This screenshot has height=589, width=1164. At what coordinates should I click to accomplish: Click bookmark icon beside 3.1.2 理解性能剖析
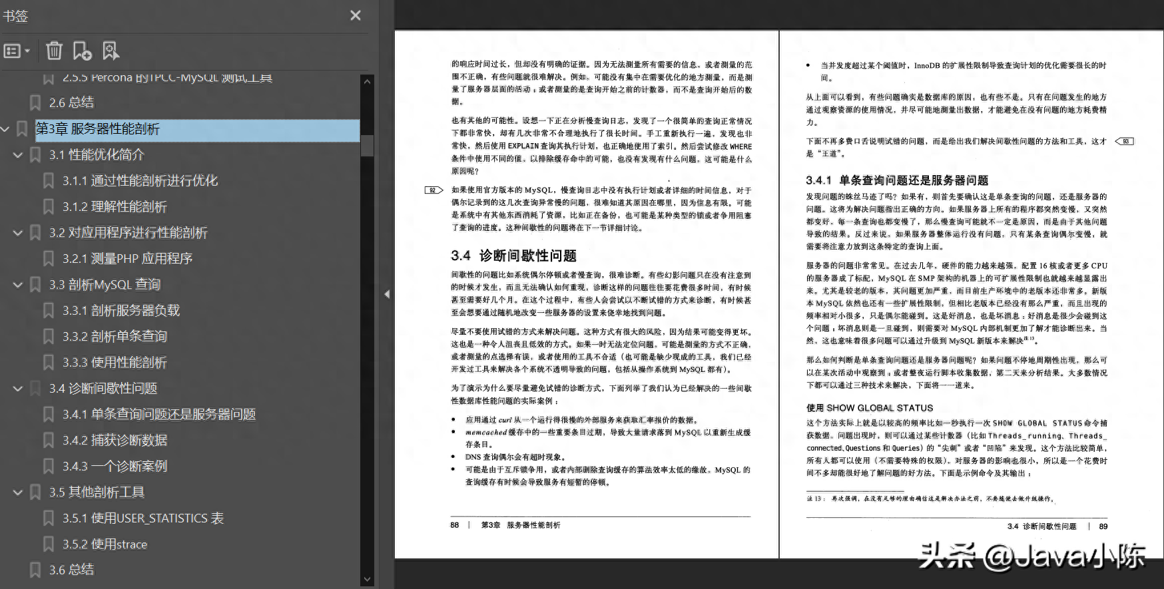49,206
